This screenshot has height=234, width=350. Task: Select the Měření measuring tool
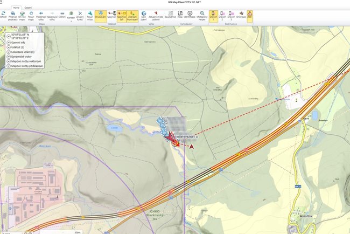[63, 15]
